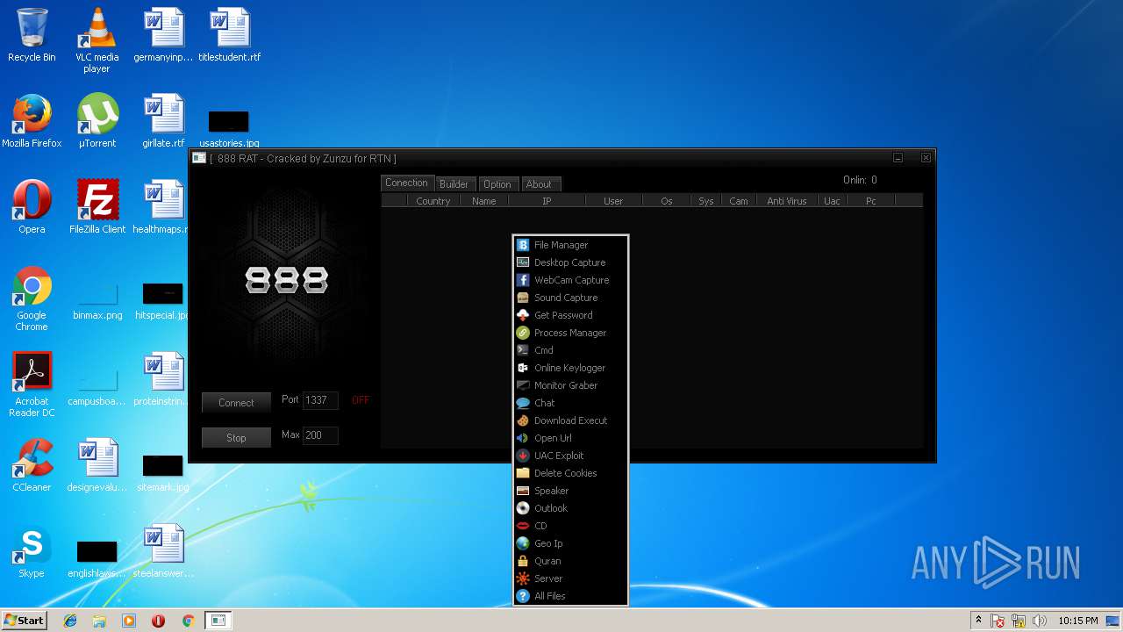Click the Pc column header
Screen dimensions: 1123x632
pos(871,201)
